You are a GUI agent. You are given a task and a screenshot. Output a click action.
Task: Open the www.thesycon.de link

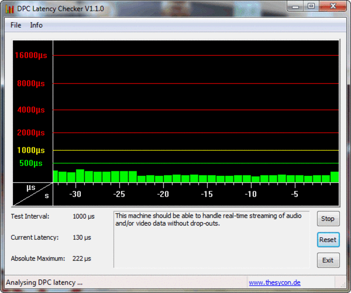[274, 282]
